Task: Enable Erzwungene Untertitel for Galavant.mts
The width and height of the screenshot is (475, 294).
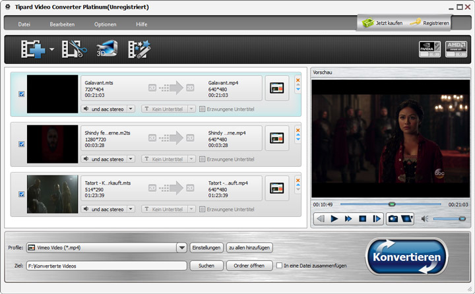Action: click(202, 109)
